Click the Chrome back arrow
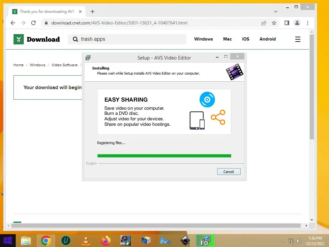Viewport: 329px width, 247px height. (x=13, y=23)
